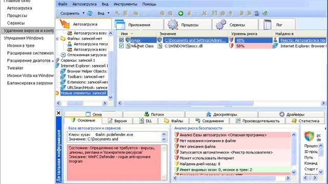Switch to the Версия tab
This screenshot has height=184, width=328.
[x=117, y=121]
